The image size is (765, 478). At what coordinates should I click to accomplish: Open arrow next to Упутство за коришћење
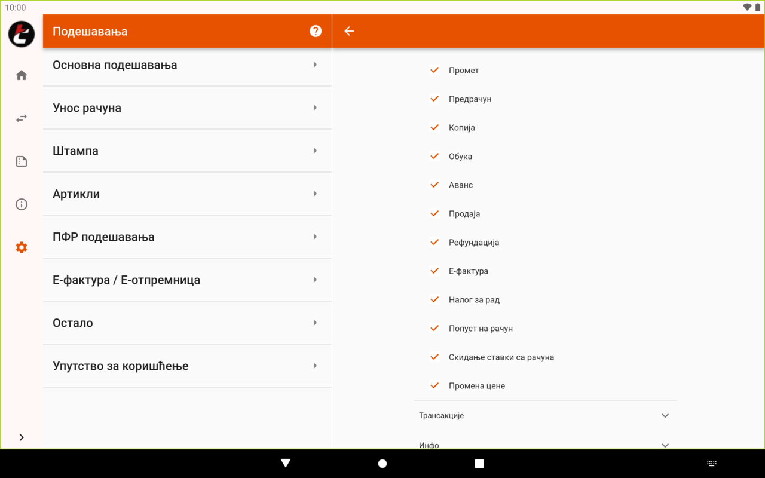[x=315, y=366]
